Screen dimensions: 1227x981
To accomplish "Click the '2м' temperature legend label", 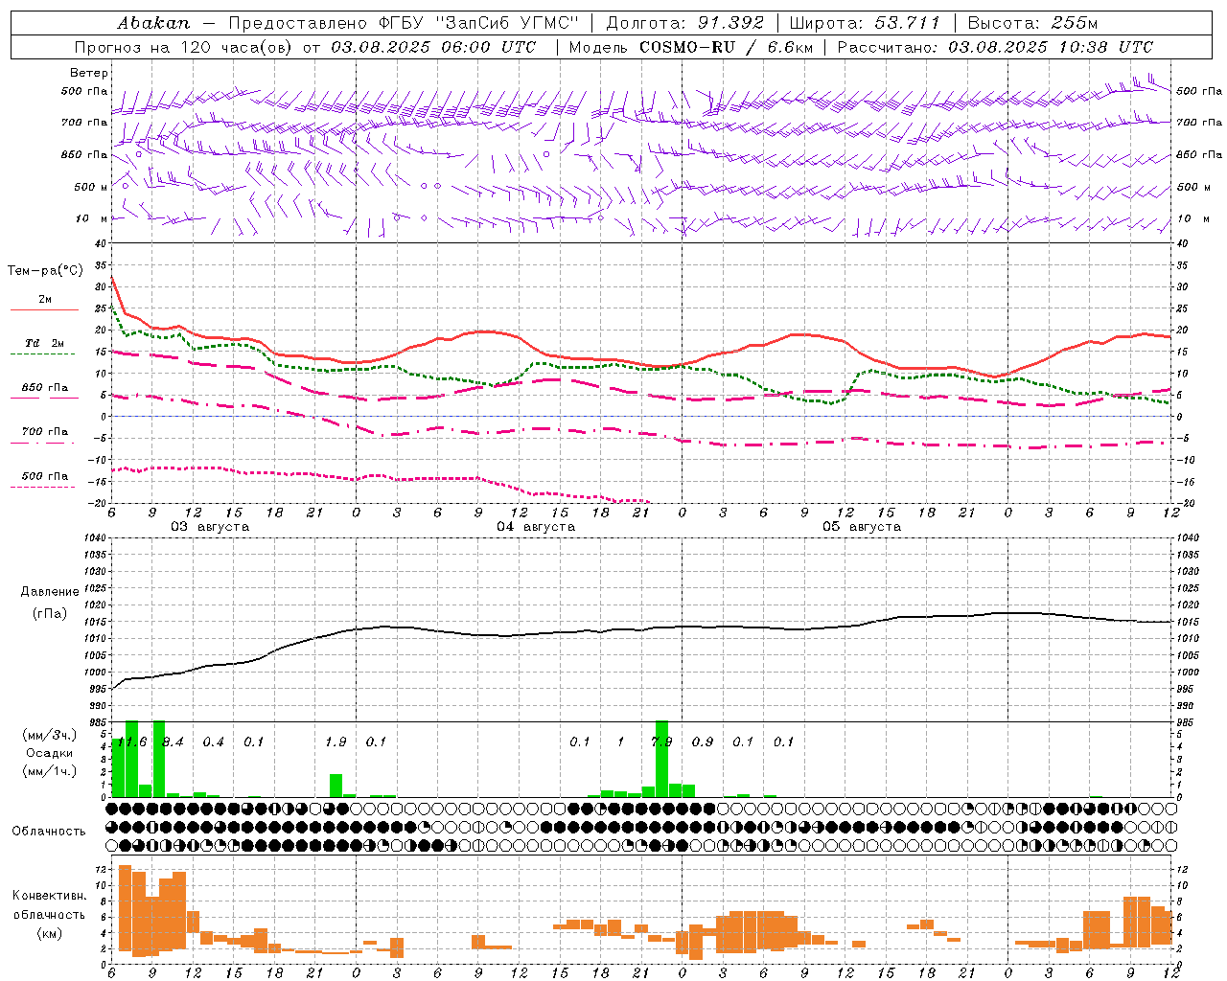I will [x=45, y=299].
